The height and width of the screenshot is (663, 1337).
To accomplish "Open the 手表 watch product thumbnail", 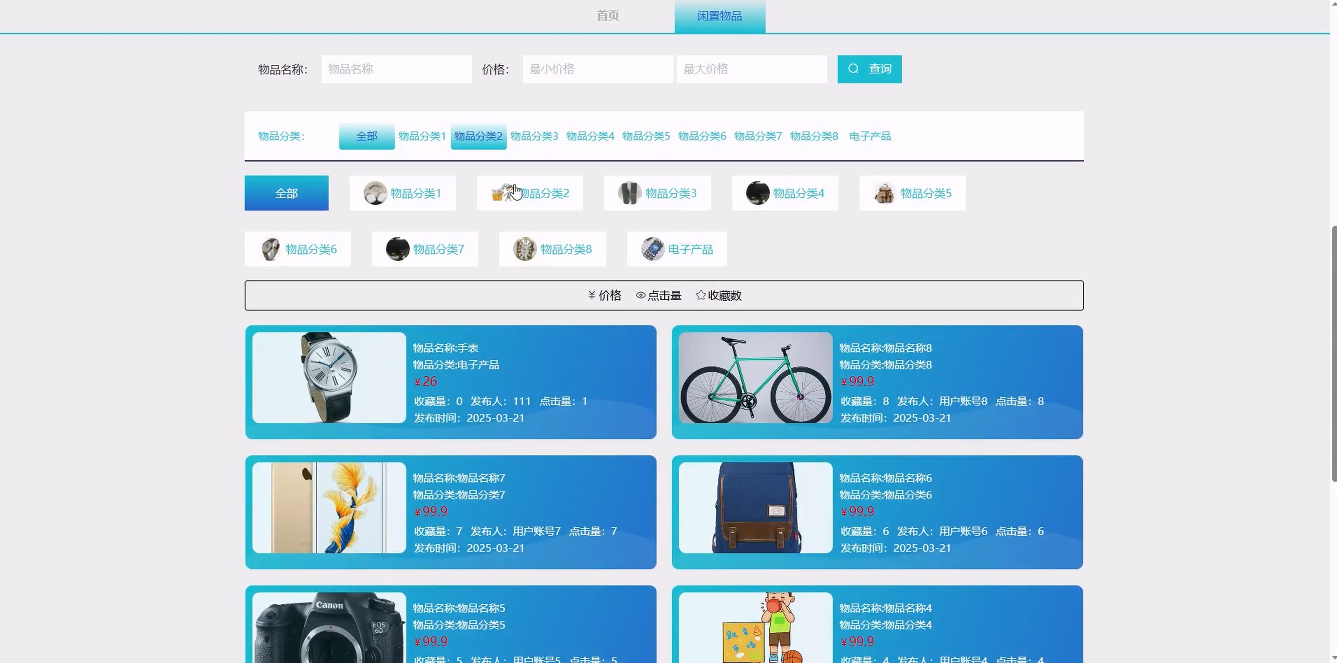I will click(329, 378).
